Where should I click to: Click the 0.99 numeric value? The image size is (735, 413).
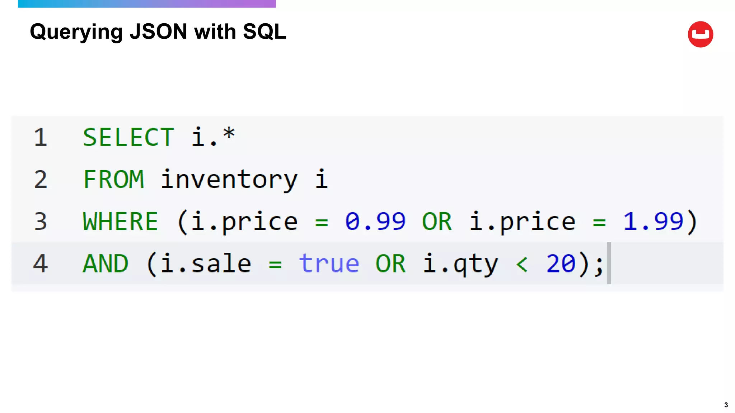pos(375,221)
